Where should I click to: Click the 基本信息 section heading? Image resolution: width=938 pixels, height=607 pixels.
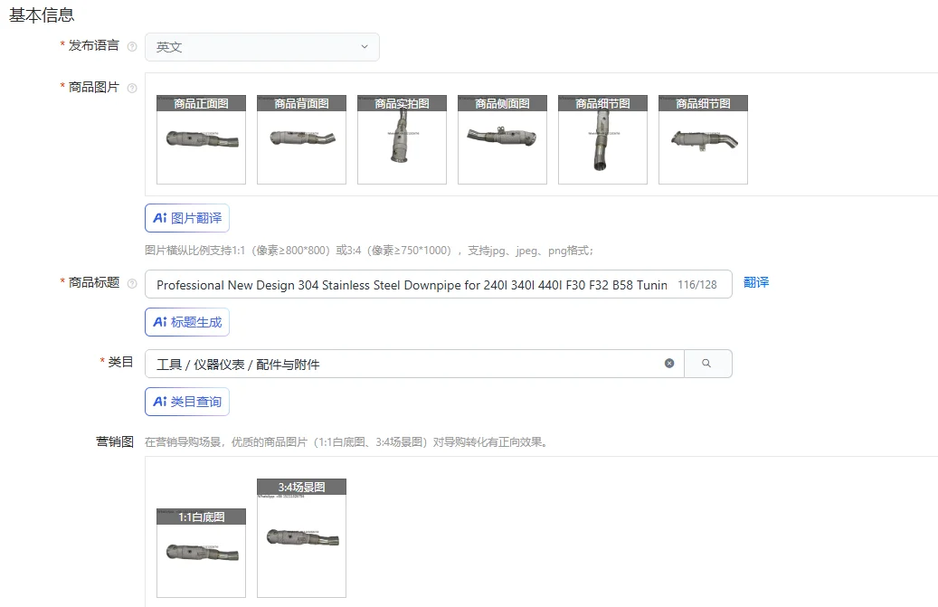42,15
